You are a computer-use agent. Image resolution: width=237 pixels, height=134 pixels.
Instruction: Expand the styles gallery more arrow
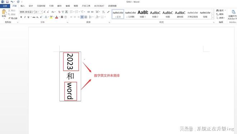(213, 18)
